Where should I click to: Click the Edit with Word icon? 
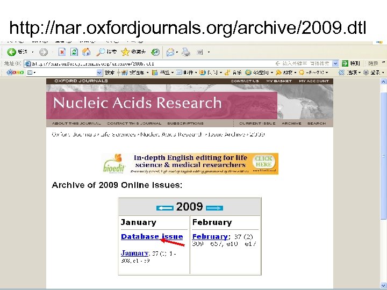coord(199,52)
